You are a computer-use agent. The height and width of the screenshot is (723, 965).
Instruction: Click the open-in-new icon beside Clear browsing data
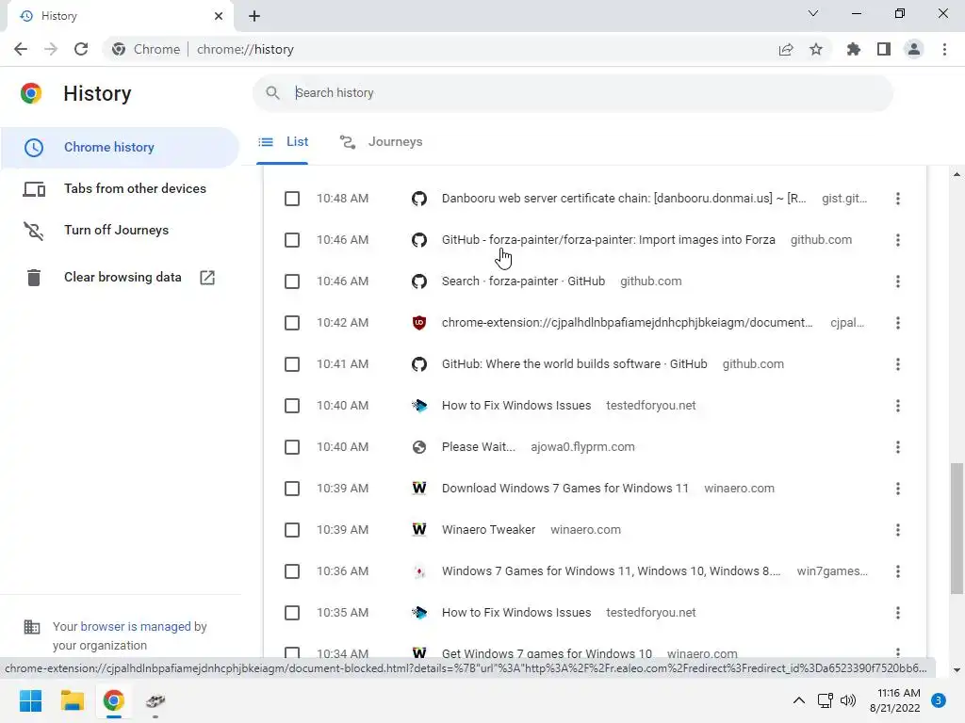pos(207,278)
